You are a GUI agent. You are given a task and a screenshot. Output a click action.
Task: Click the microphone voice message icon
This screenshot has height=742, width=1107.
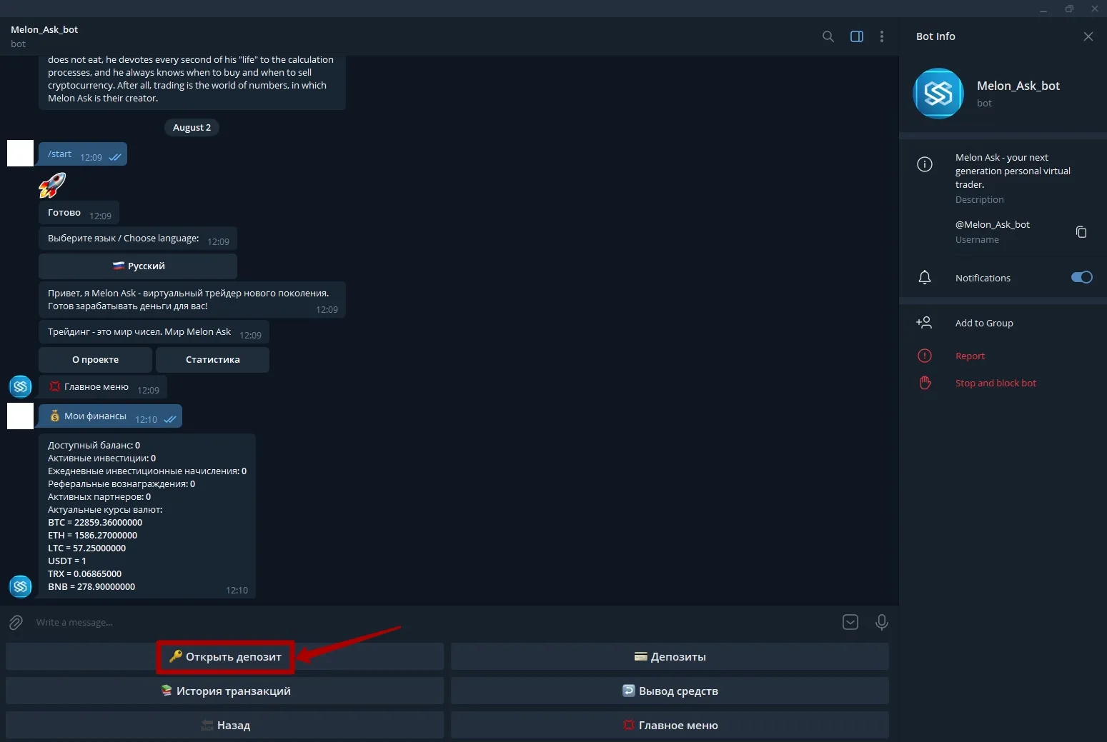pyautogui.click(x=882, y=623)
